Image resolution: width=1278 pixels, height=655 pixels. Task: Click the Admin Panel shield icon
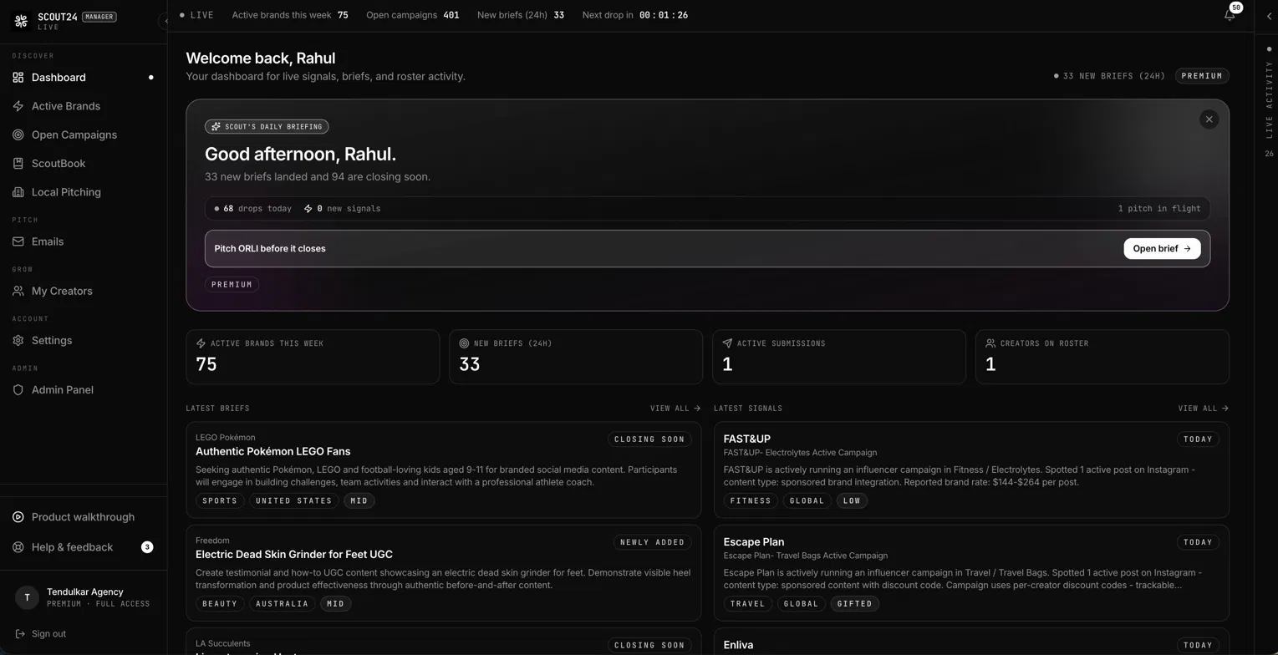tap(18, 390)
